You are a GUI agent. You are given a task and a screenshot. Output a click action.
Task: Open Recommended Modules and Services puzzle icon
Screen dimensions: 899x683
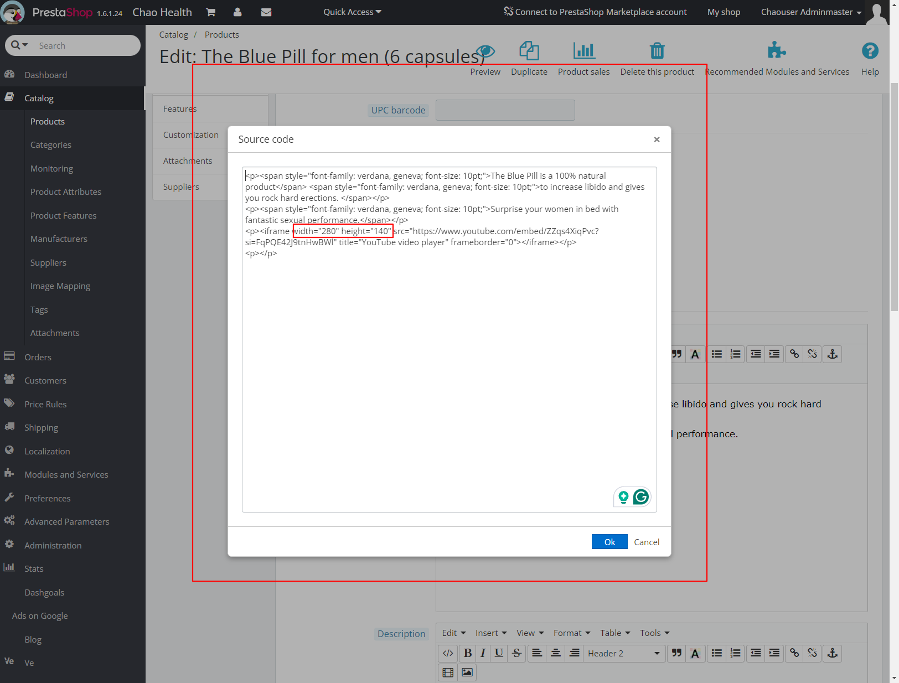777,51
